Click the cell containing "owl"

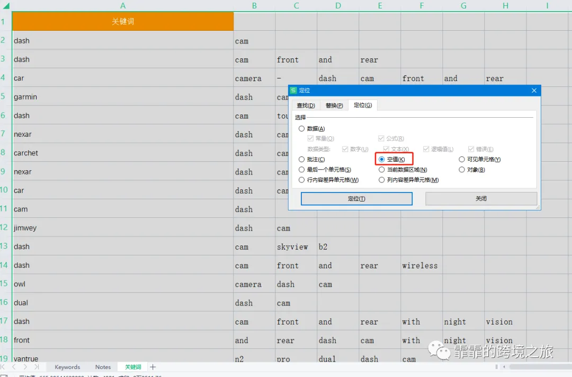point(123,284)
